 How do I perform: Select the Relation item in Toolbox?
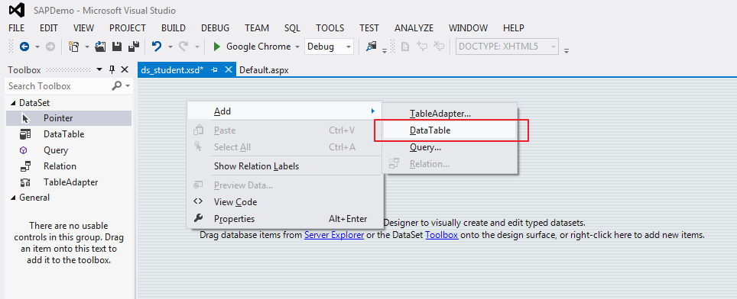pos(69,166)
